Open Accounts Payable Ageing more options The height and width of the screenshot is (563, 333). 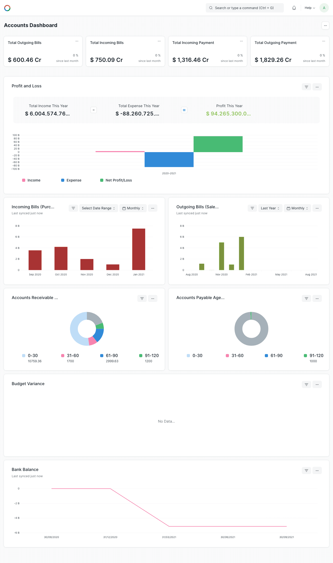tap(317, 299)
